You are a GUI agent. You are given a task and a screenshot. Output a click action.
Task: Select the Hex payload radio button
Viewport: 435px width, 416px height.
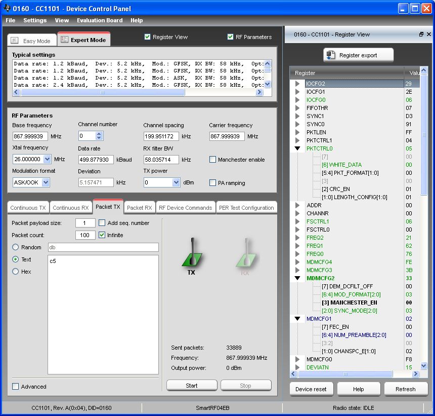[16, 272]
